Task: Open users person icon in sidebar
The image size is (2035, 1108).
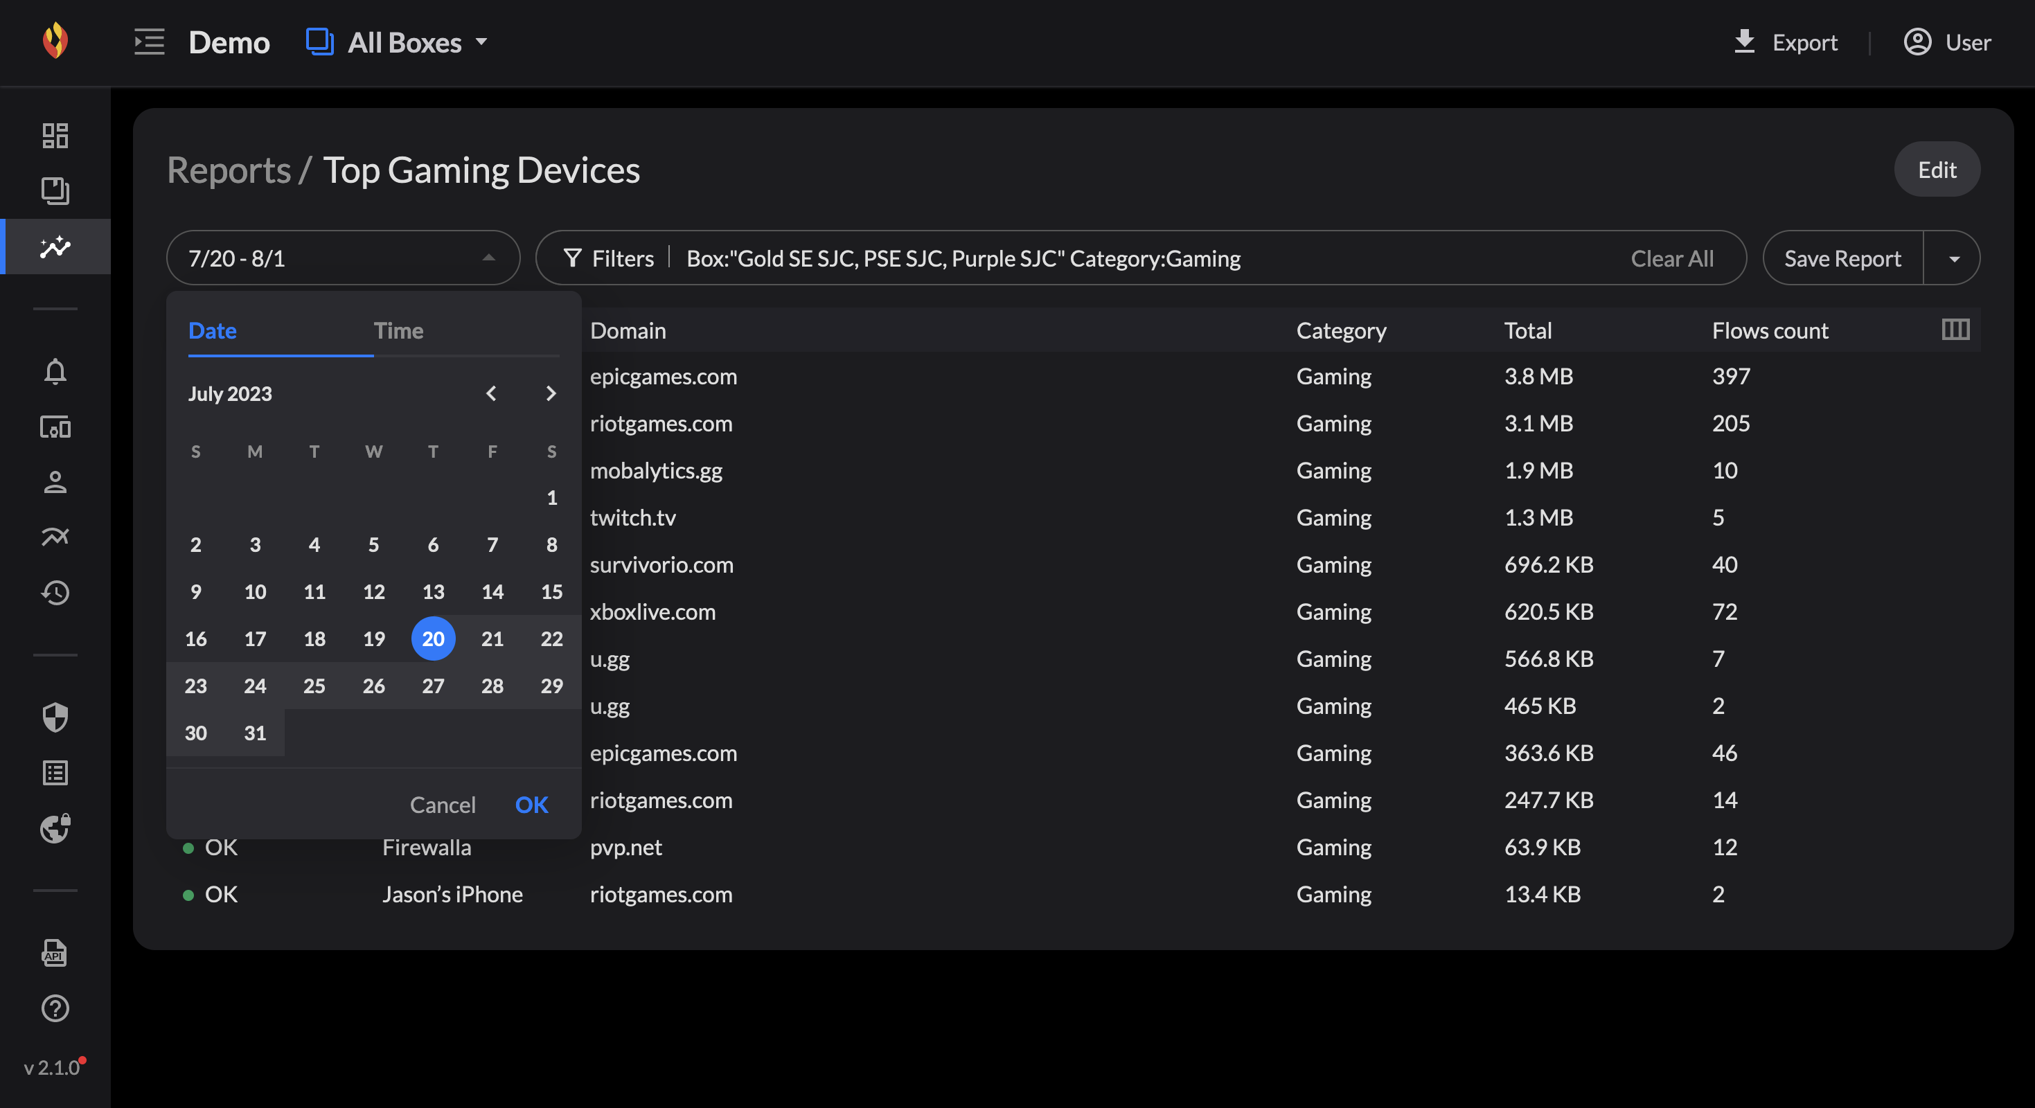Action: [55, 482]
